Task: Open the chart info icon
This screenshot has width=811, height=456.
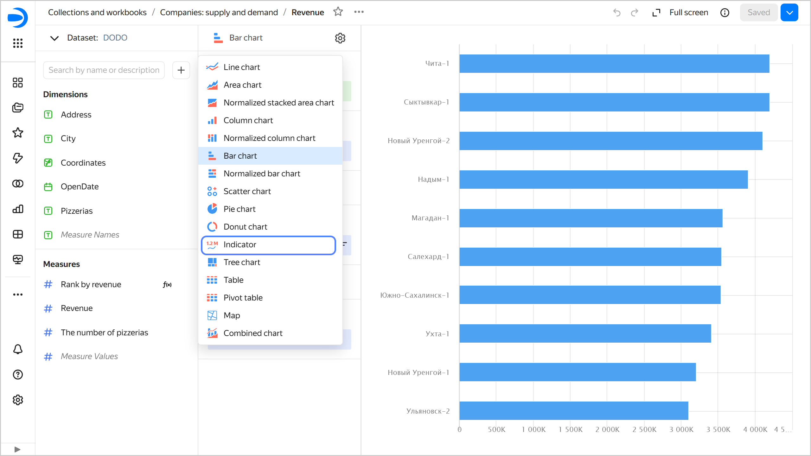Action: coord(725,12)
